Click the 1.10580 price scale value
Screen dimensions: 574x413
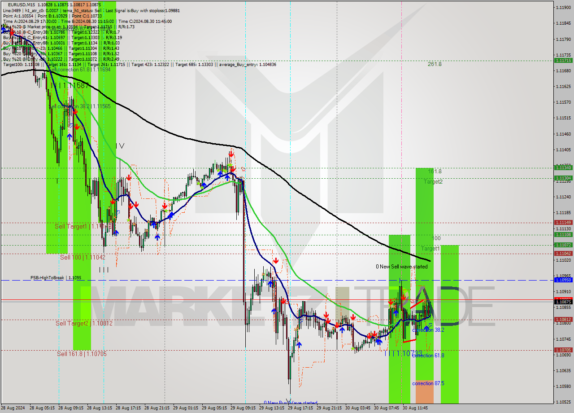coord(563,386)
